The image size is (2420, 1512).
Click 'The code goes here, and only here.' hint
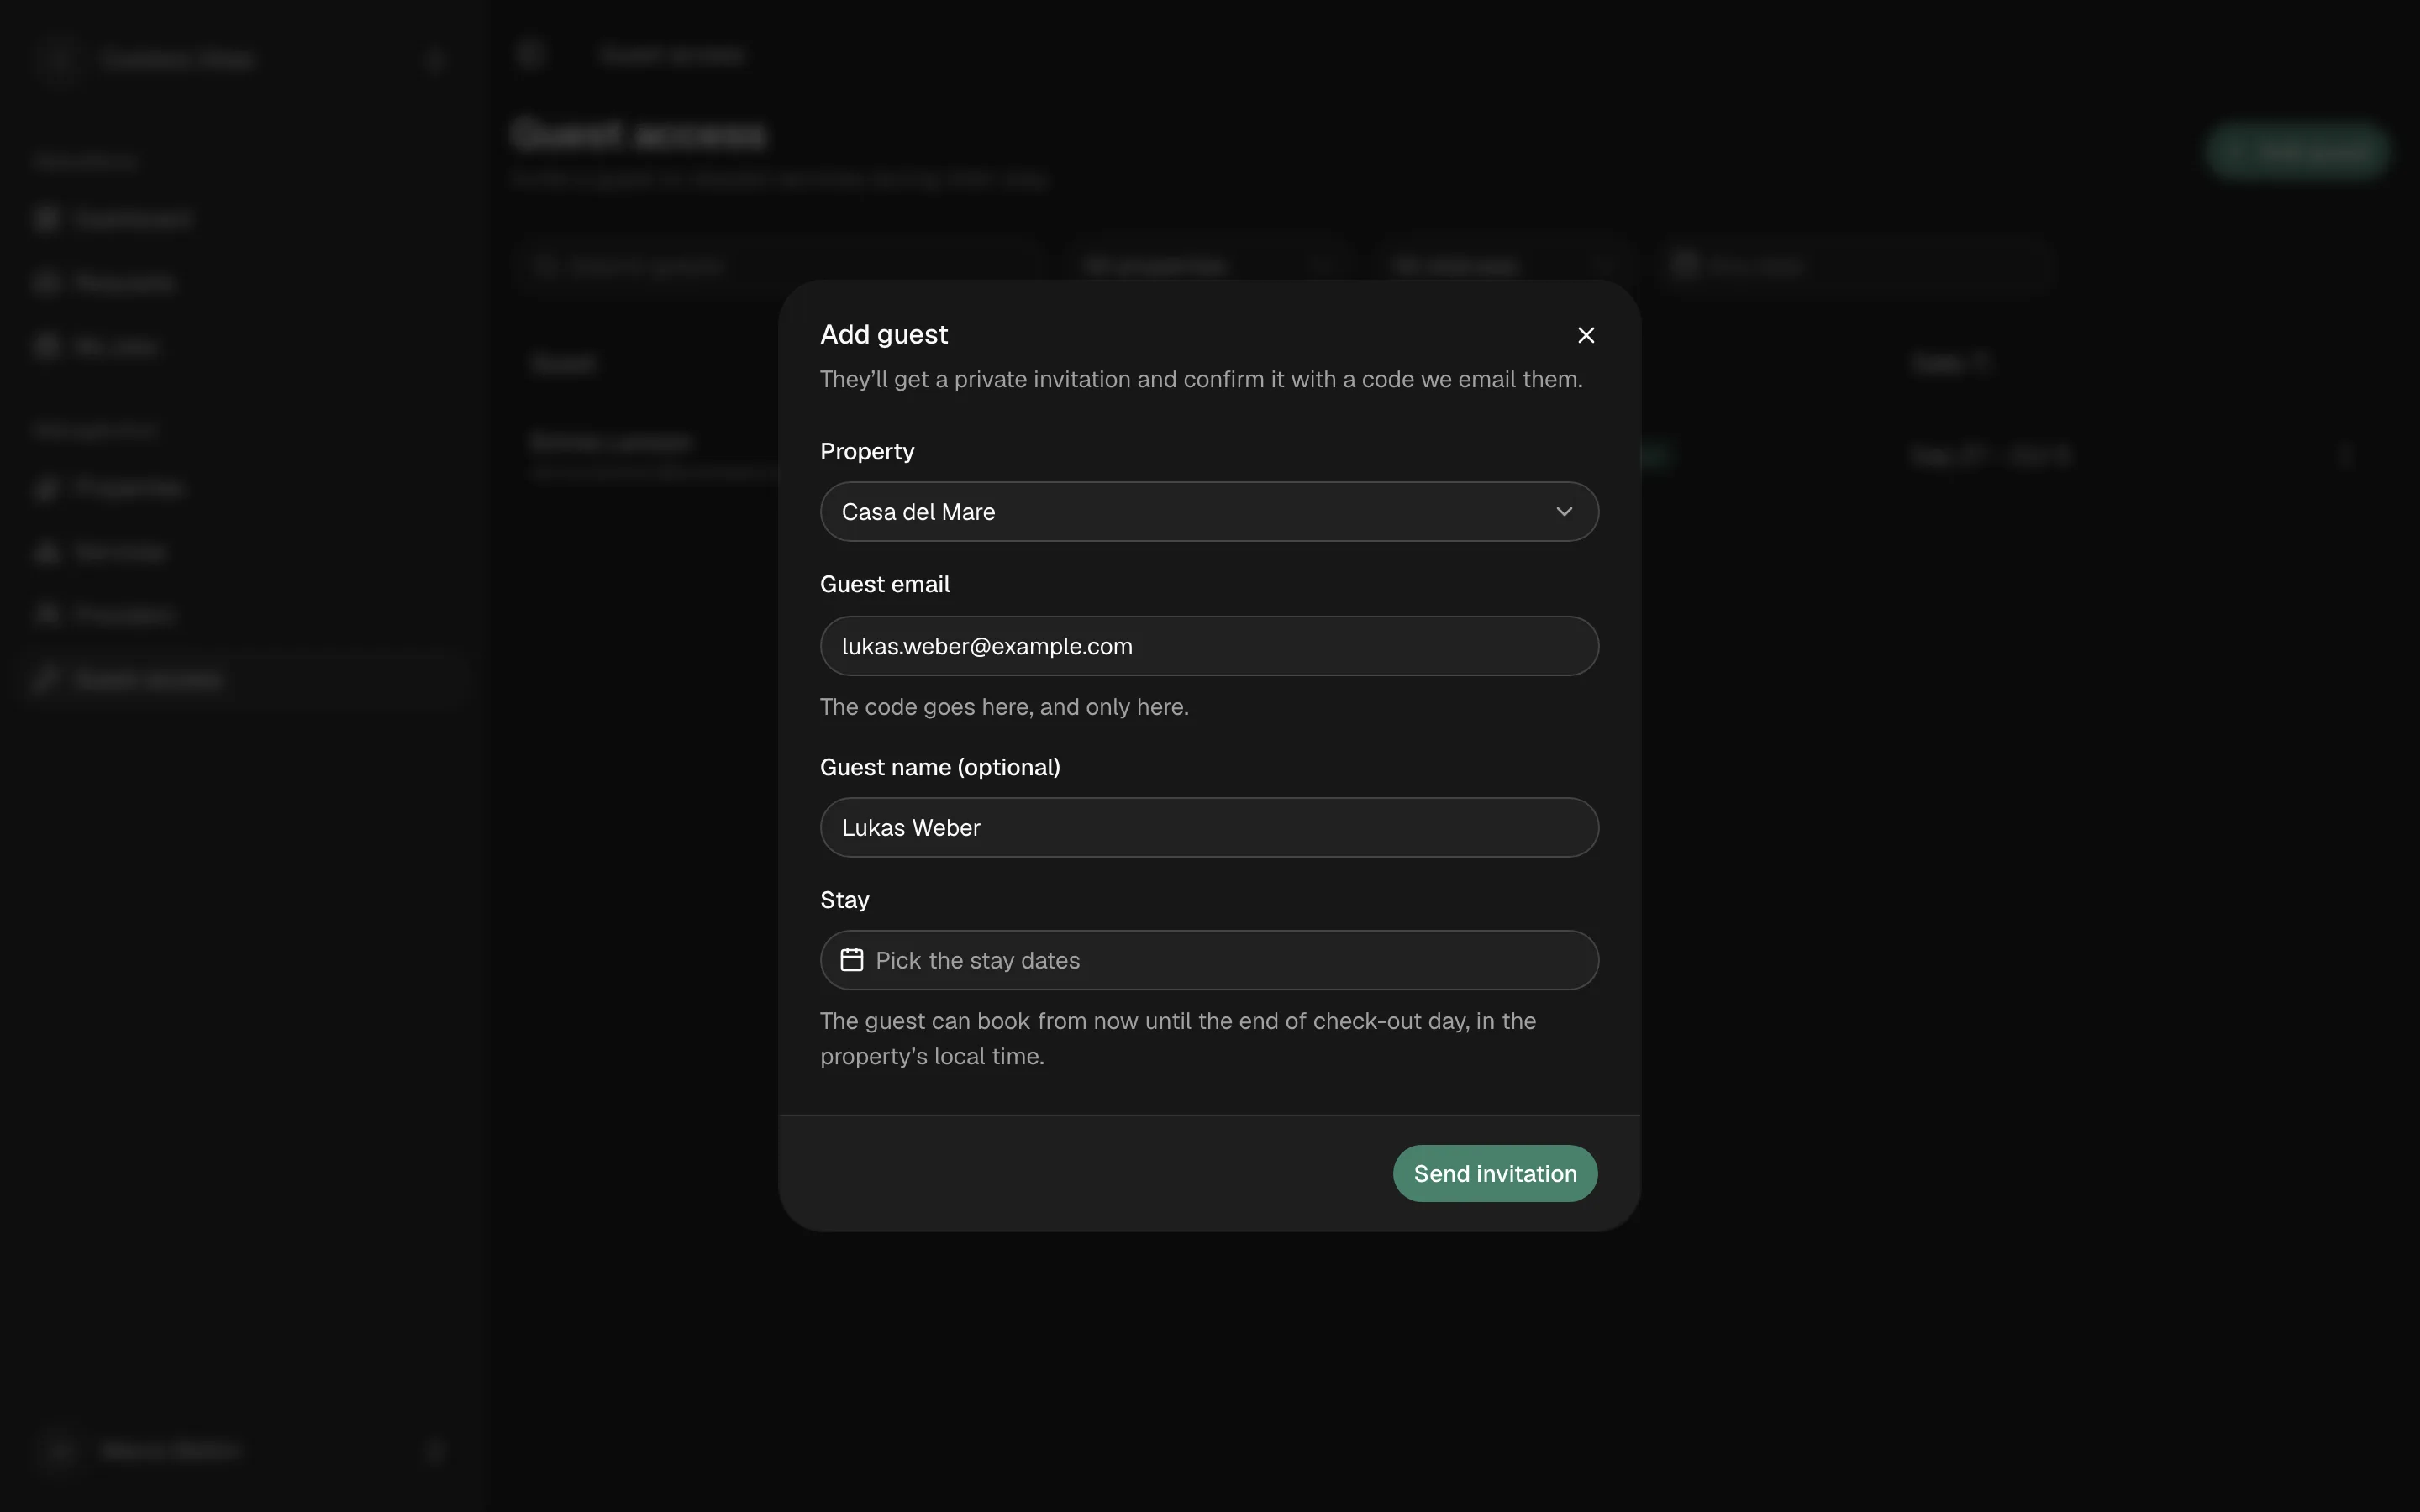coord(1004,707)
